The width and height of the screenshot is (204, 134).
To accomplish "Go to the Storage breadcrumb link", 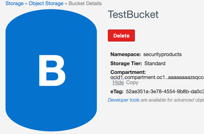I will pyautogui.click(x=14, y=4).
